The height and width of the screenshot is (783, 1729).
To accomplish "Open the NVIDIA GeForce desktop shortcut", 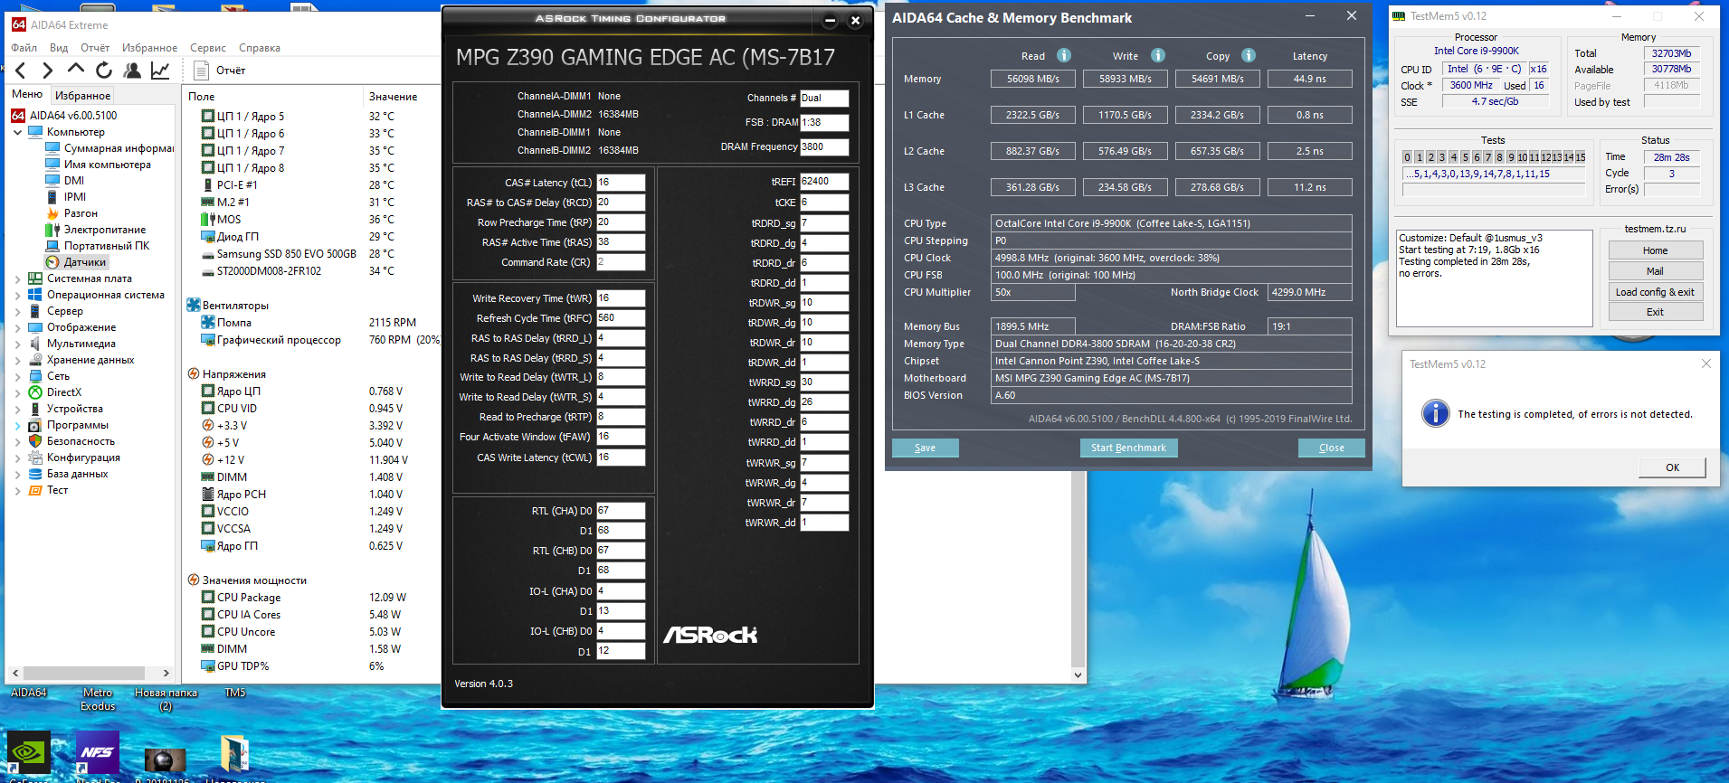I will point(28,752).
